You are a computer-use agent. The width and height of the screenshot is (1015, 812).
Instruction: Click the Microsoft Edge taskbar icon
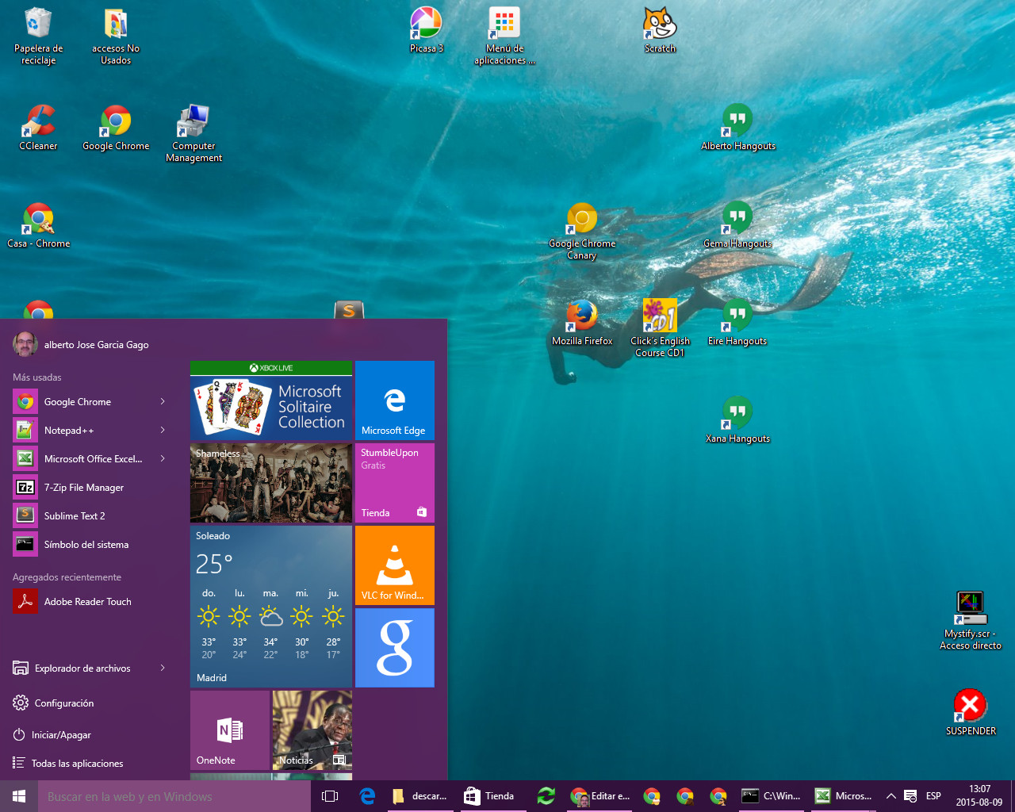[367, 796]
